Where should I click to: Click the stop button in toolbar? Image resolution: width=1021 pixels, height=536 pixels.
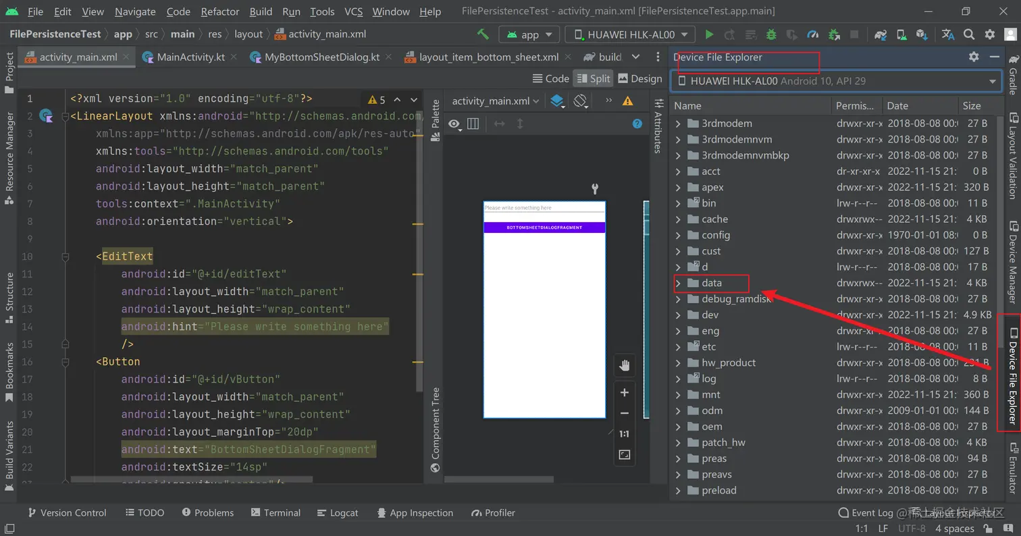coord(854,34)
